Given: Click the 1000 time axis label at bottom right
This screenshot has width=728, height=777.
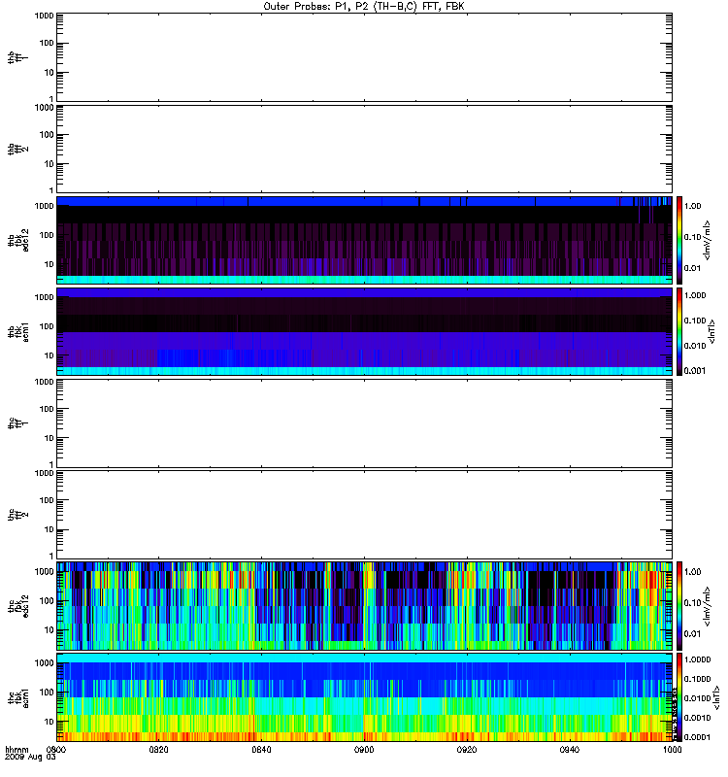Looking at the screenshot, I should tap(672, 749).
